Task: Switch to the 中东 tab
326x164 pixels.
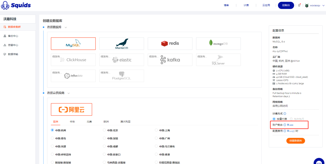Action: (72, 122)
